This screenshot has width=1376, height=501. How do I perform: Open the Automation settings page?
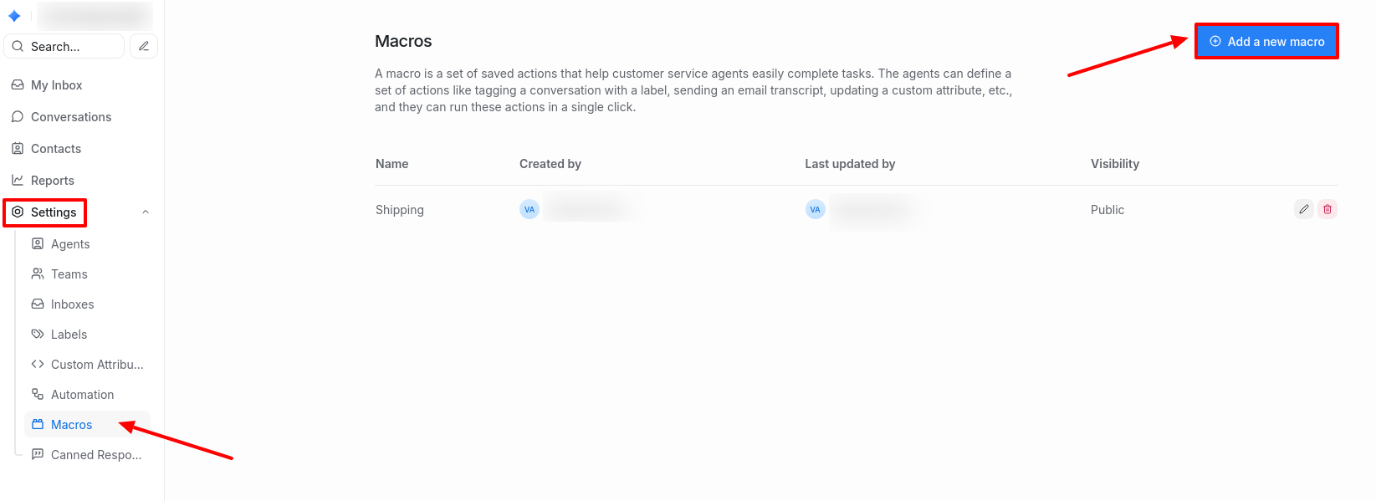point(82,395)
